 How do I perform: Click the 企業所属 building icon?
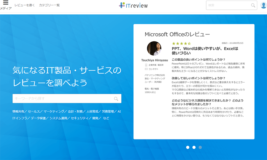click(x=146, y=65)
